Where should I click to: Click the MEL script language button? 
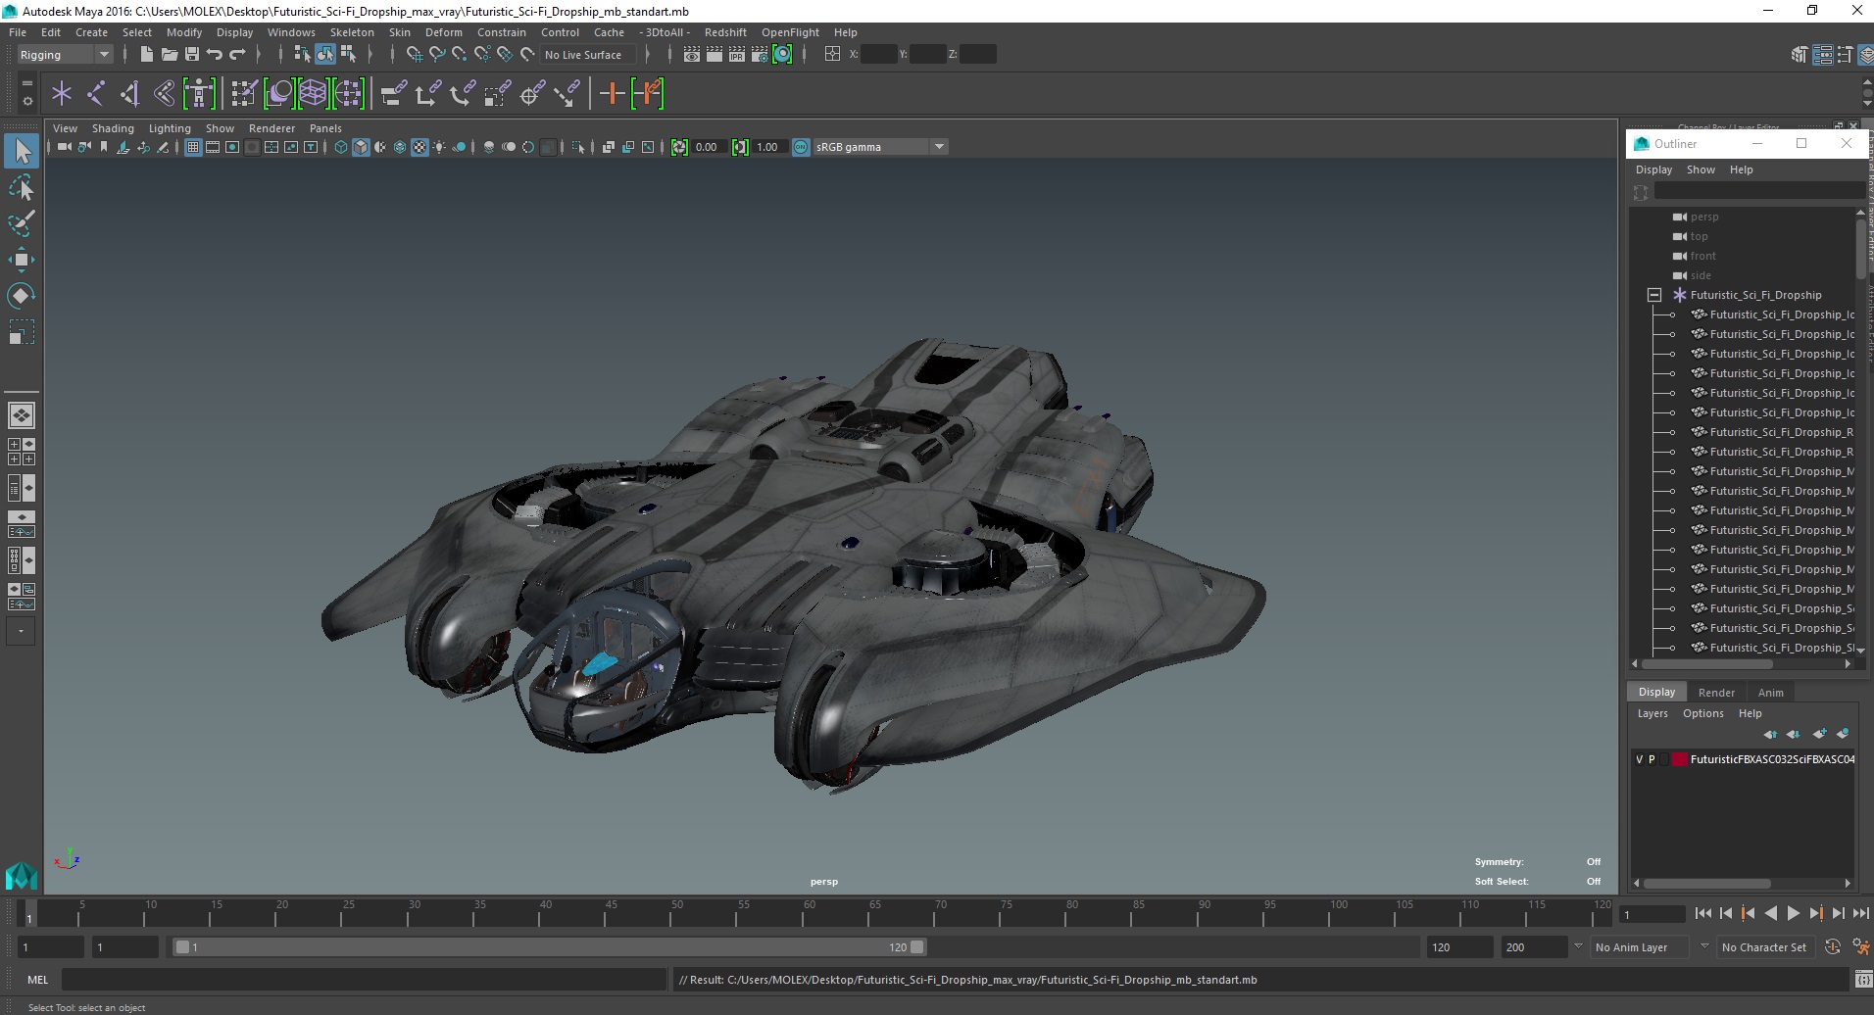tap(37, 980)
